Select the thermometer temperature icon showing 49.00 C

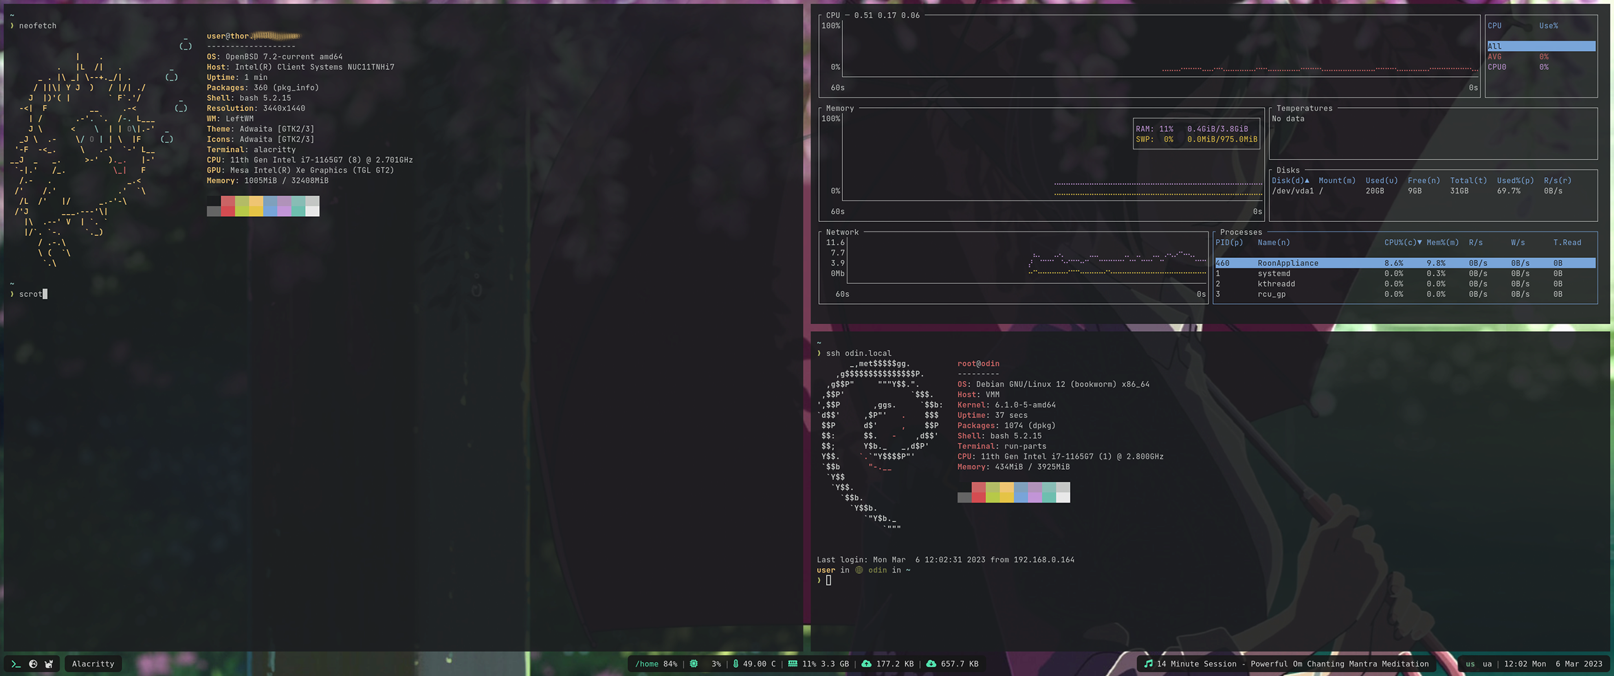(736, 664)
